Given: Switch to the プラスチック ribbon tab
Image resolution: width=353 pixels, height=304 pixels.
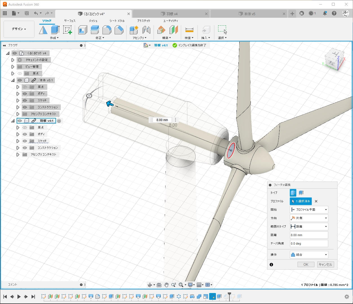Looking at the screenshot, I should tap(144, 21).
